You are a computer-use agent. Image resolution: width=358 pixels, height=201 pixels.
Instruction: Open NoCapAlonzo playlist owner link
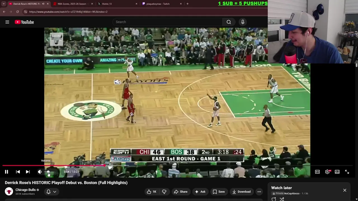(292, 193)
